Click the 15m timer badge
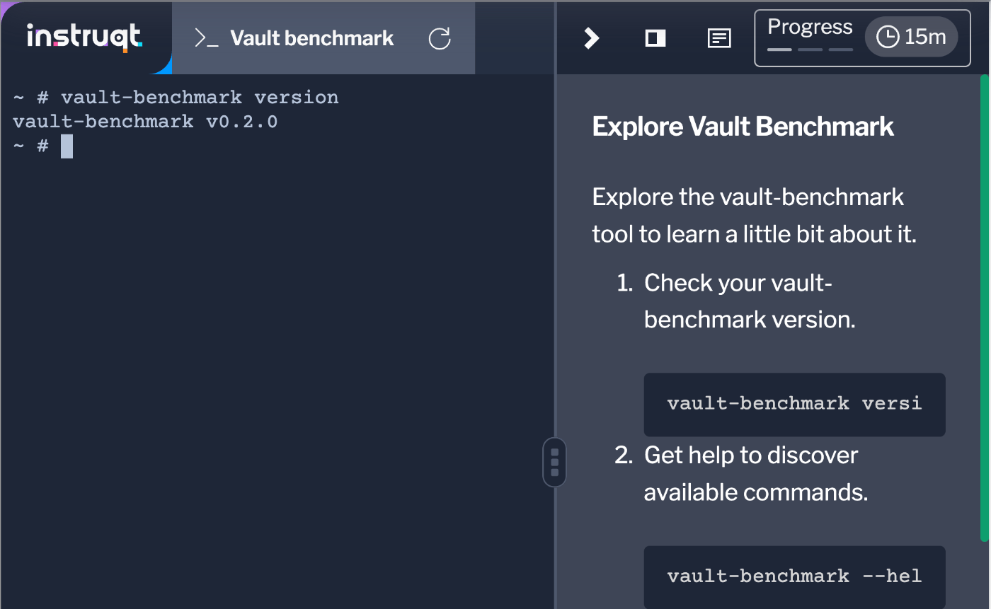 (x=911, y=37)
